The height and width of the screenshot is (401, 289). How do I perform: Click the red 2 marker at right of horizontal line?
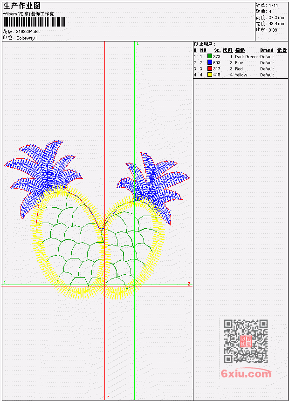[x=189, y=284]
